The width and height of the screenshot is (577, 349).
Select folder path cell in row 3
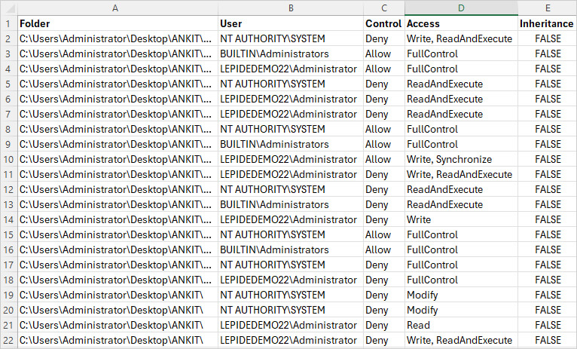tap(118, 54)
